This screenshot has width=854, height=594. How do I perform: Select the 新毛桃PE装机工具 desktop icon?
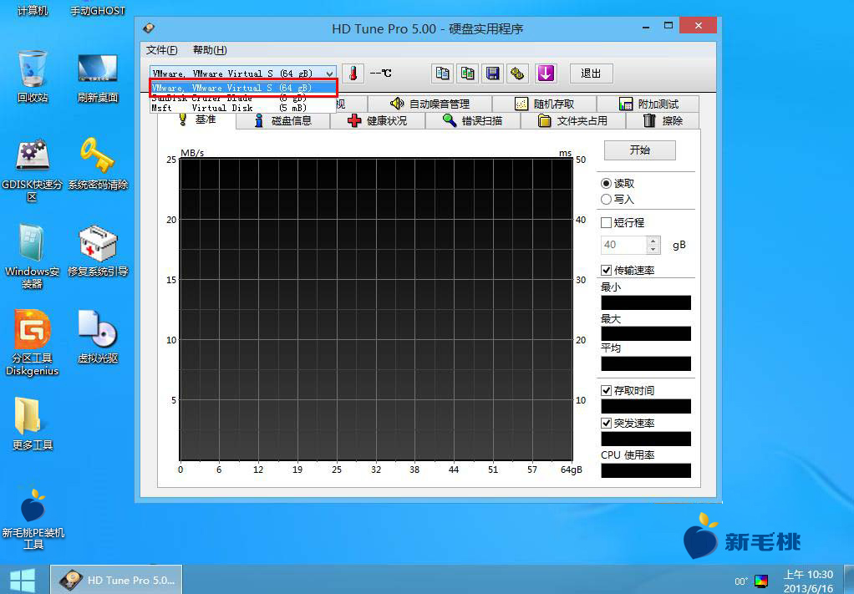[x=33, y=518]
